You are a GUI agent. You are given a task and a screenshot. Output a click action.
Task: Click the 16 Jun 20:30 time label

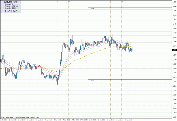31,120
